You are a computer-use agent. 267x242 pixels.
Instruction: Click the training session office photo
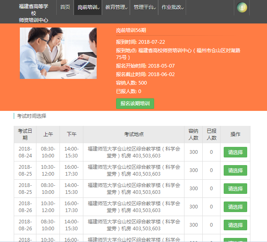[58, 53]
